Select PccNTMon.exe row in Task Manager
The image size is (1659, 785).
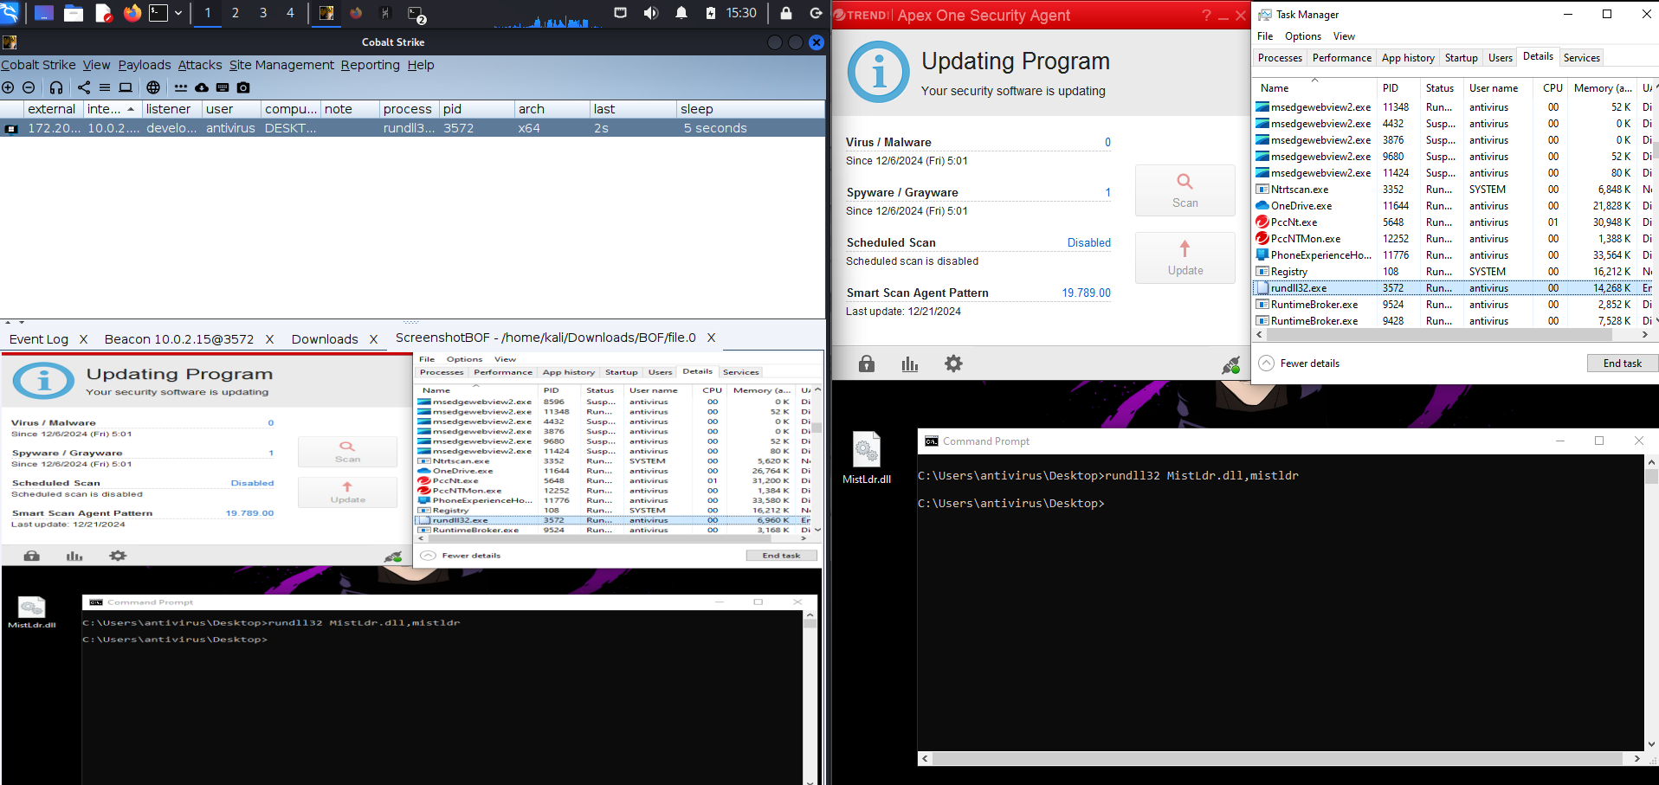coord(1452,239)
